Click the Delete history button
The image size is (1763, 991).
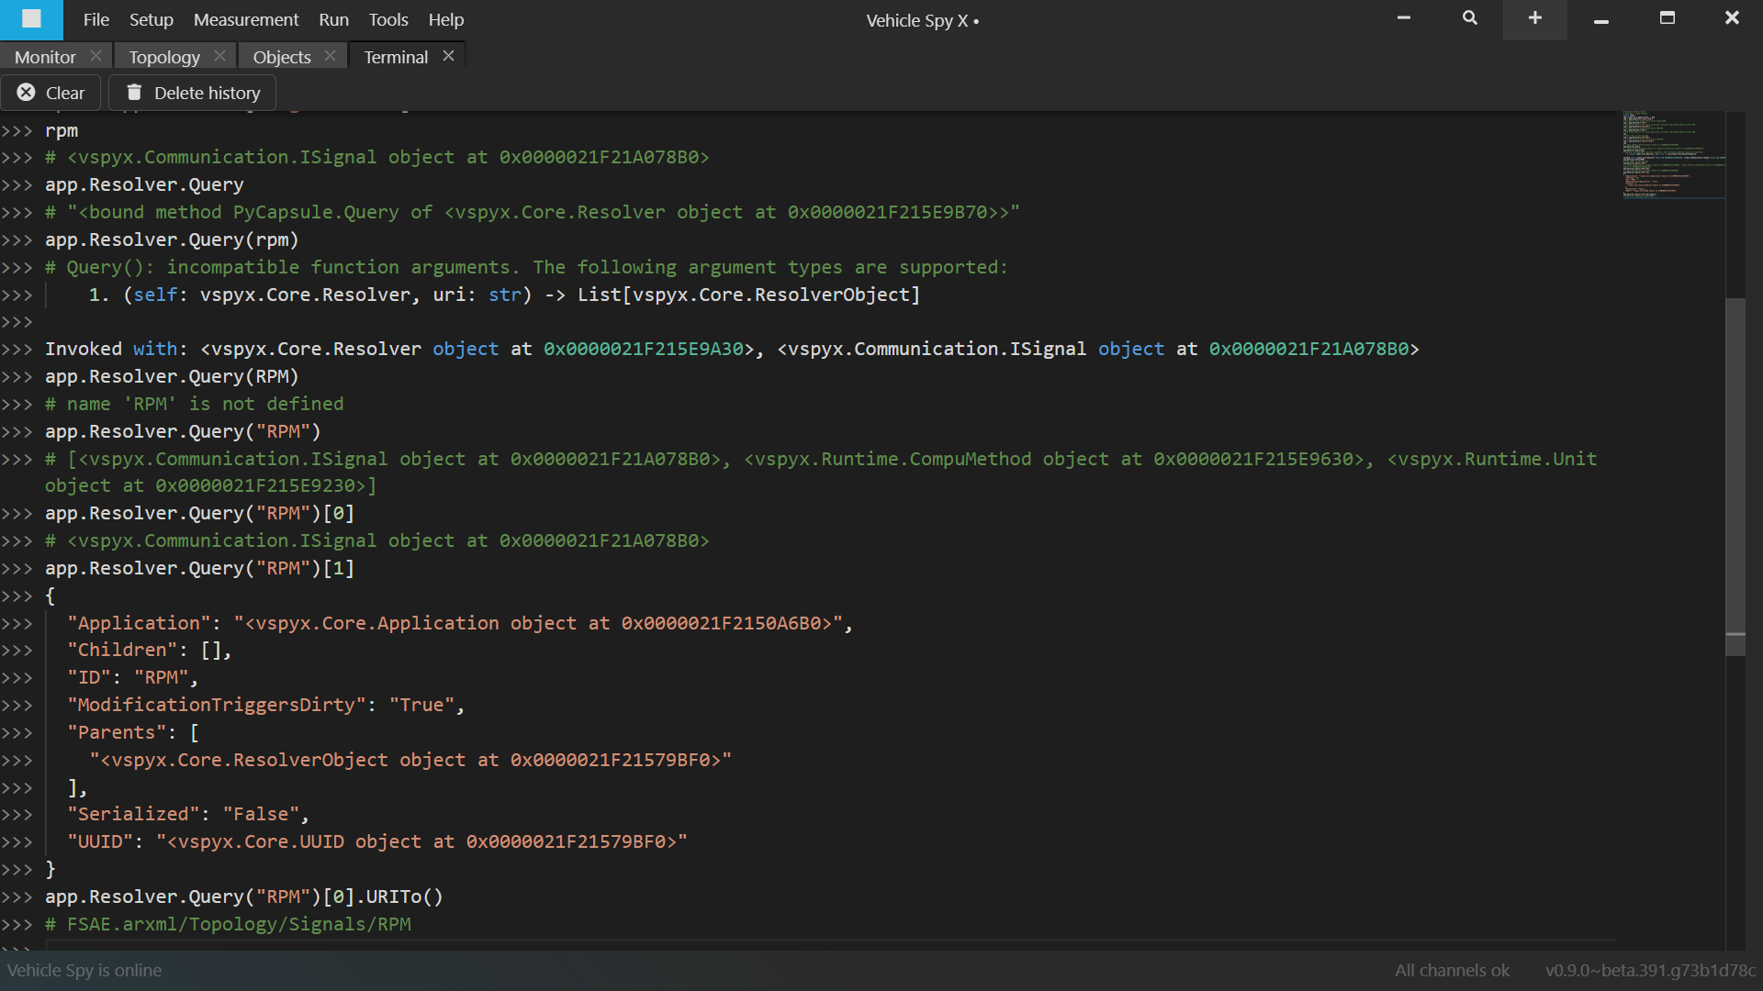point(193,92)
